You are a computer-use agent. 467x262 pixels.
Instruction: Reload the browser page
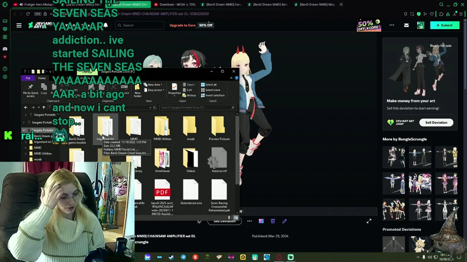tap(28, 14)
